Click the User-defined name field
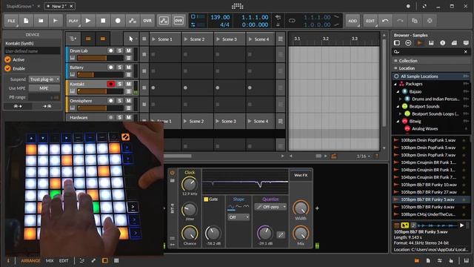Viewport: 474px width, 267px height. point(32,51)
